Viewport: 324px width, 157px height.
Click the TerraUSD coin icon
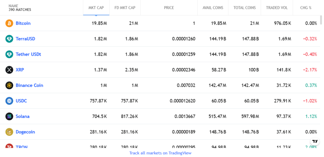tap(9, 39)
